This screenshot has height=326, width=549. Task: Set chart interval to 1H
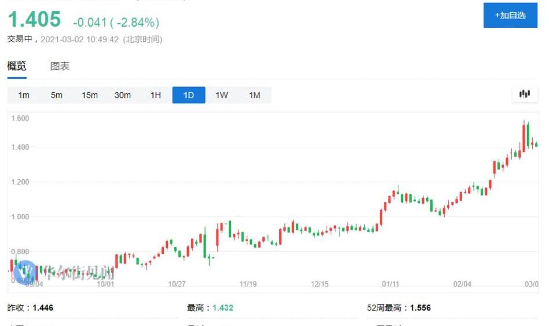(x=155, y=95)
